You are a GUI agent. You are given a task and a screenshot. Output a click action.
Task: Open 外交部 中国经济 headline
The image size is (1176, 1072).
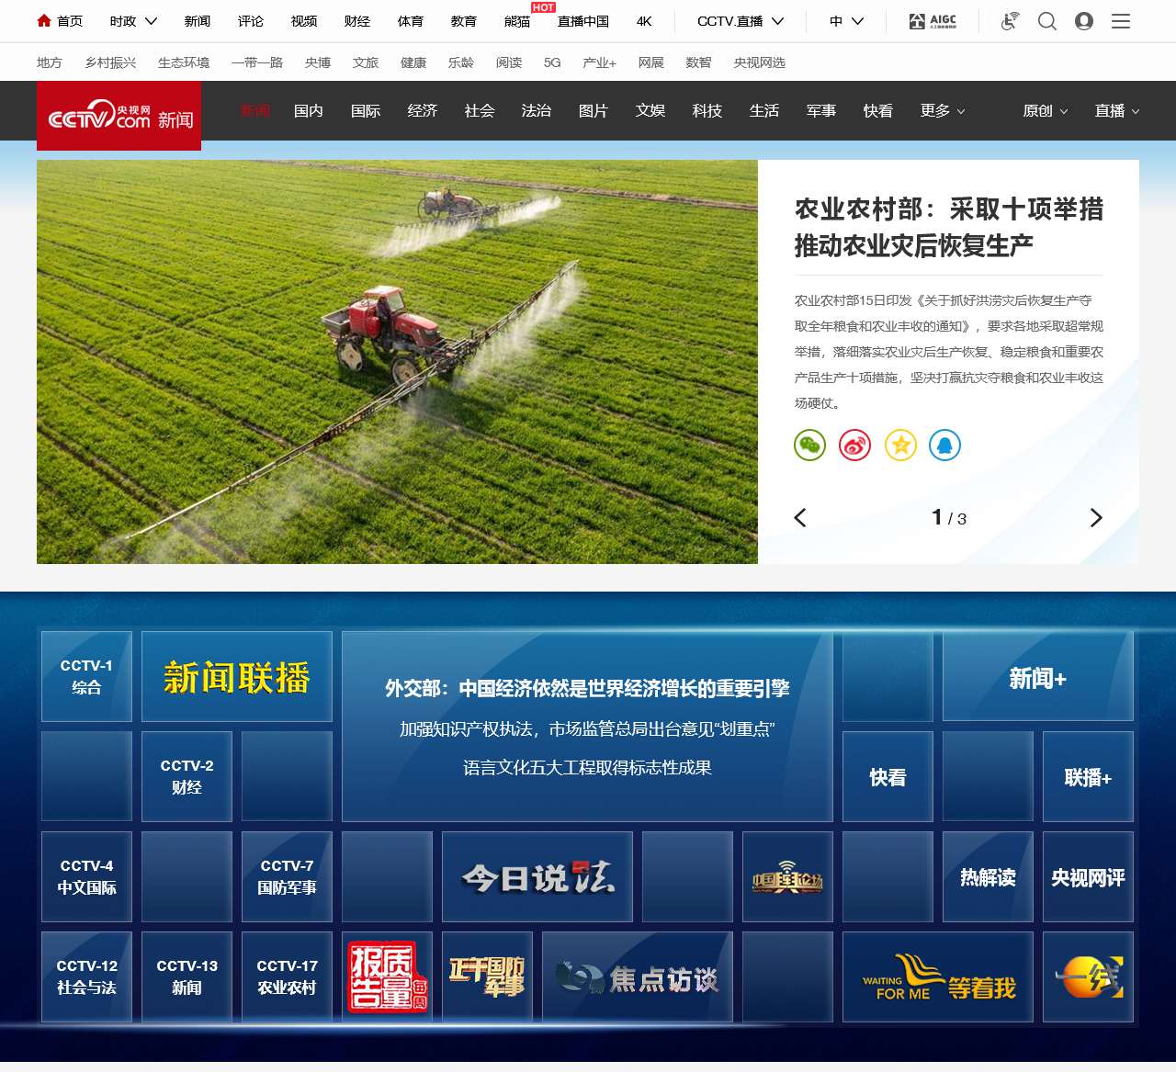587,688
